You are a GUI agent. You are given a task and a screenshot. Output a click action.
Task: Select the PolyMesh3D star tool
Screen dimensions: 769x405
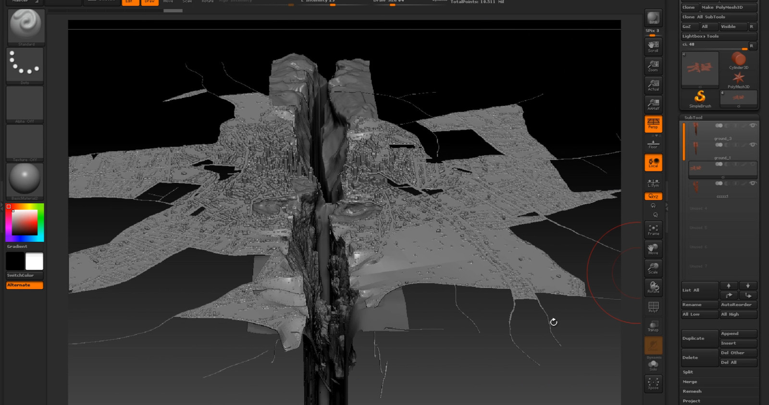point(739,79)
